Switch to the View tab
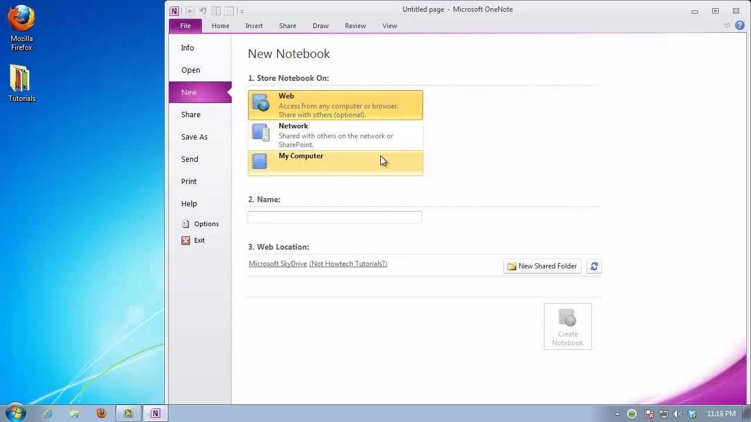Viewport: 751px width, 422px height. click(x=390, y=26)
